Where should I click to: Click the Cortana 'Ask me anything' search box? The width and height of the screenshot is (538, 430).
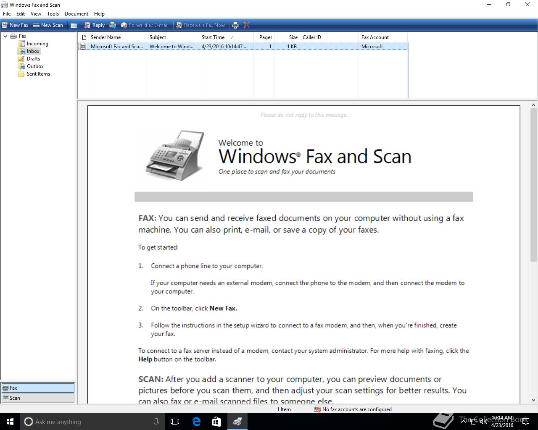pyautogui.click(x=92, y=422)
